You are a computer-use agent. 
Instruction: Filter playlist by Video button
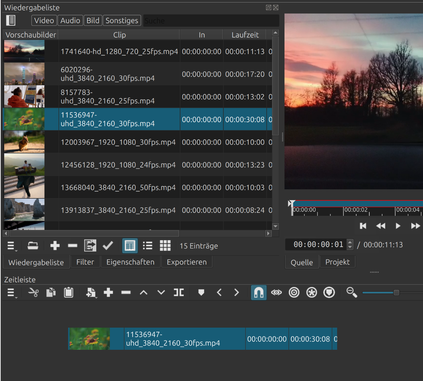pos(44,20)
